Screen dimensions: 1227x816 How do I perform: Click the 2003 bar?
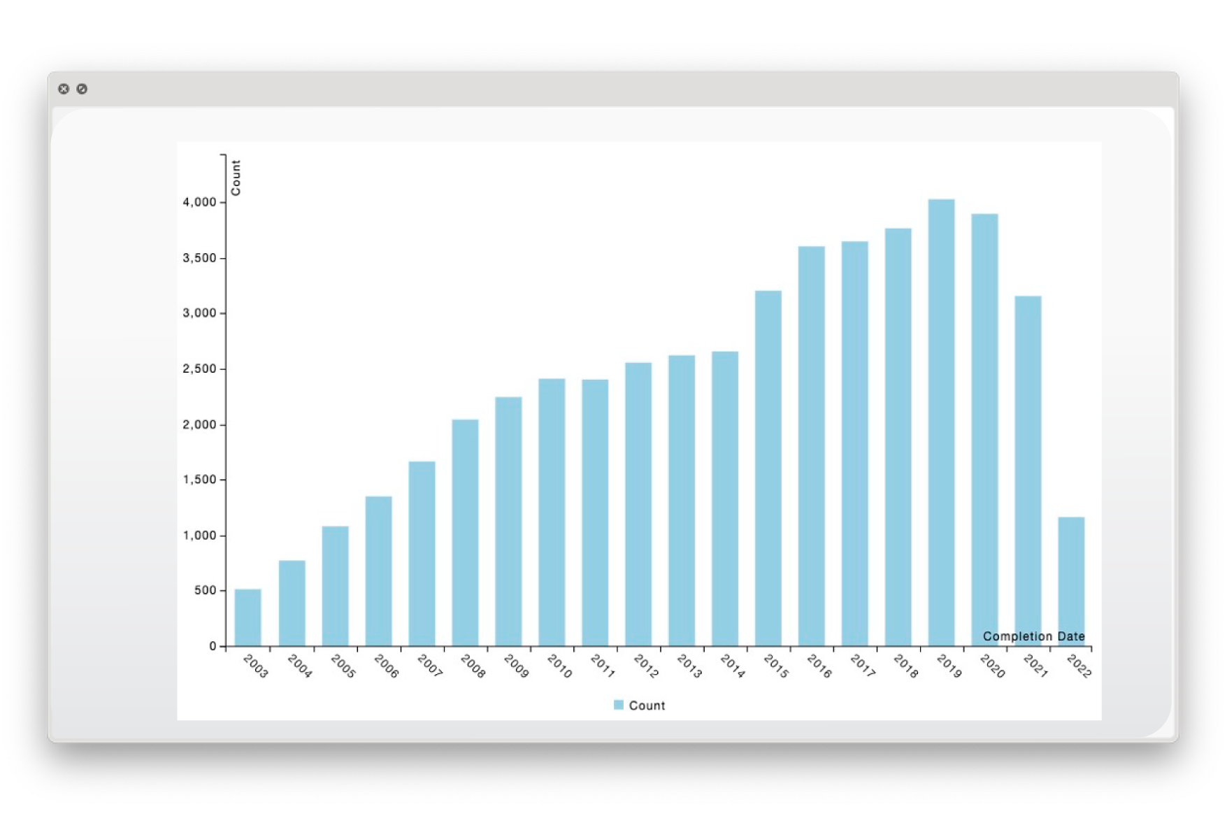pyautogui.click(x=247, y=617)
